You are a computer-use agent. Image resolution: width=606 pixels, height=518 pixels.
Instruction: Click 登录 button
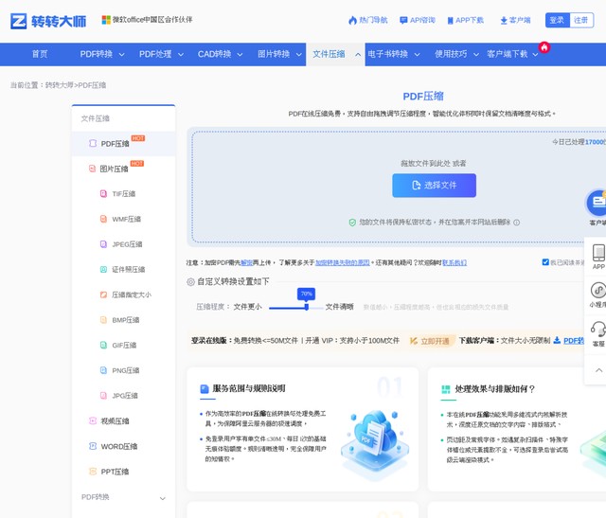[x=558, y=20]
